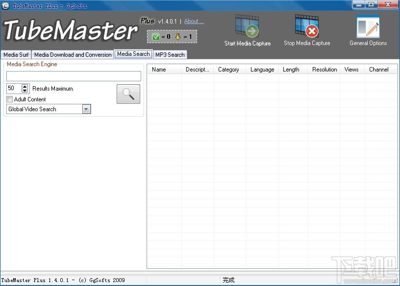400x286 pixels.
Task: Click the green checkmark completed counter icon
Action: click(x=155, y=37)
